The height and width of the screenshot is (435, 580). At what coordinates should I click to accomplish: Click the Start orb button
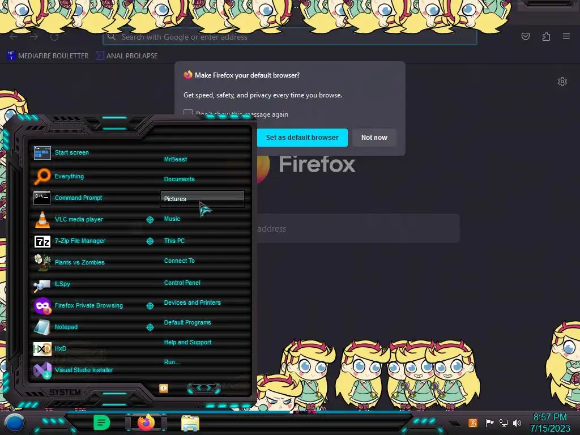coord(14,423)
